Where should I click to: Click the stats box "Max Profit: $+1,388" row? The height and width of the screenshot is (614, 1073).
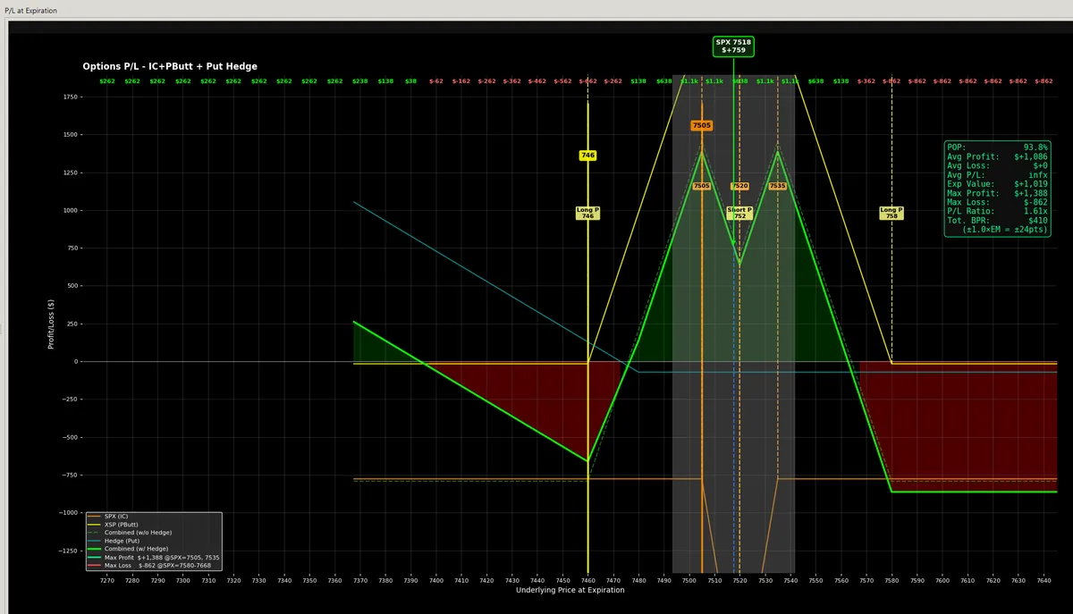(997, 193)
